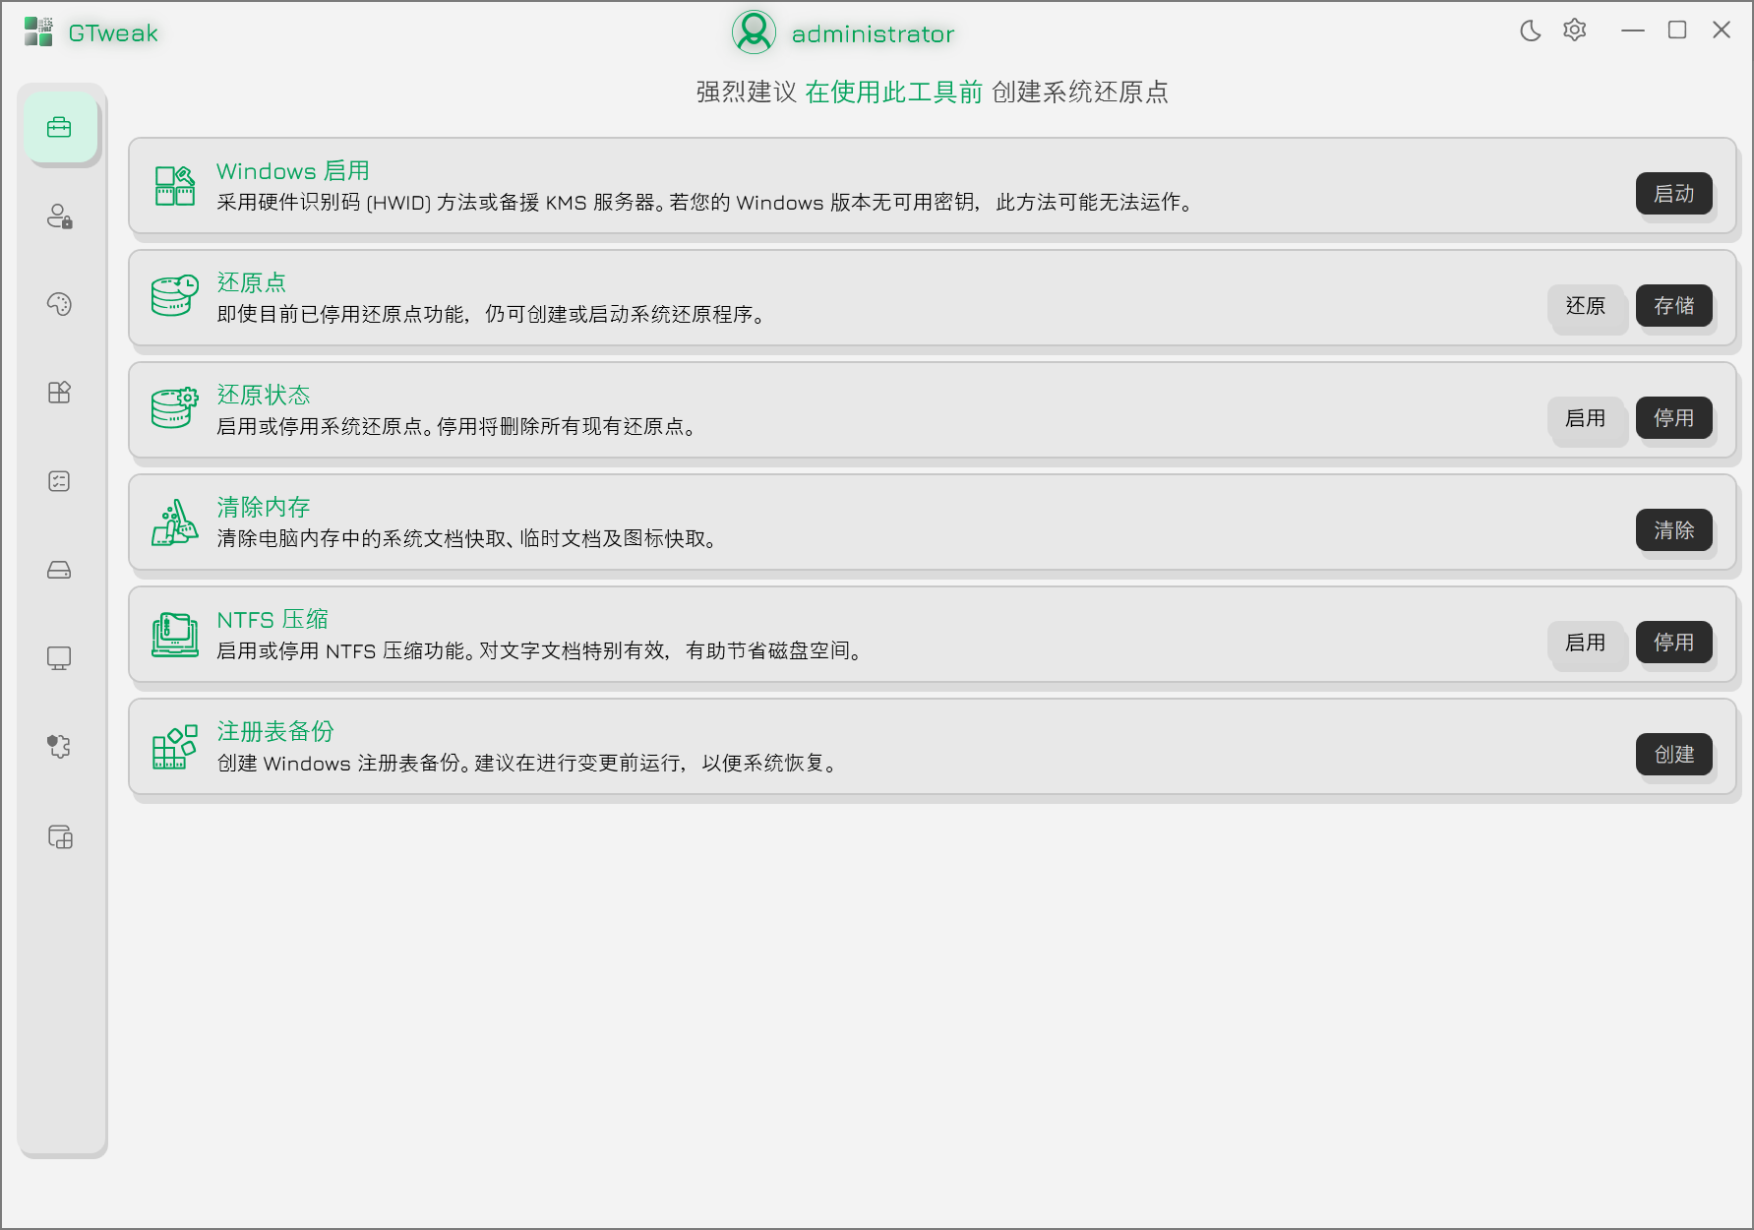Click the 在使用此工具前 green banner text
The height and width of the screenshot is (1230, 1754).
click(894, 92)
